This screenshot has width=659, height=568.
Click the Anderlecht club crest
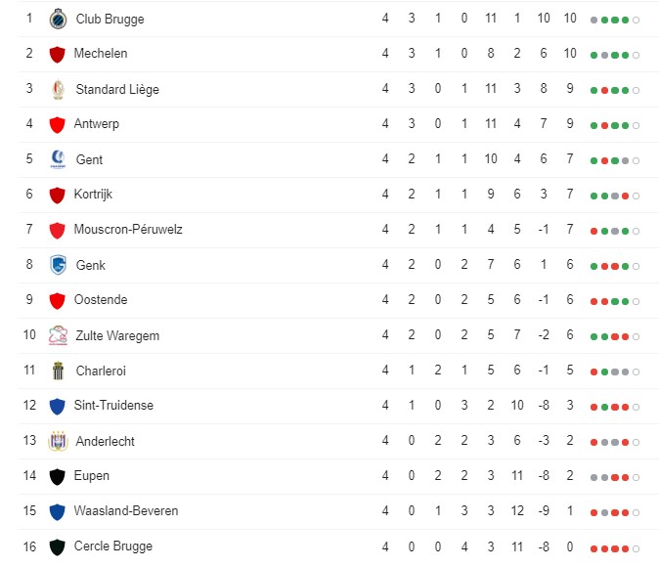click(x=58, y=441)
